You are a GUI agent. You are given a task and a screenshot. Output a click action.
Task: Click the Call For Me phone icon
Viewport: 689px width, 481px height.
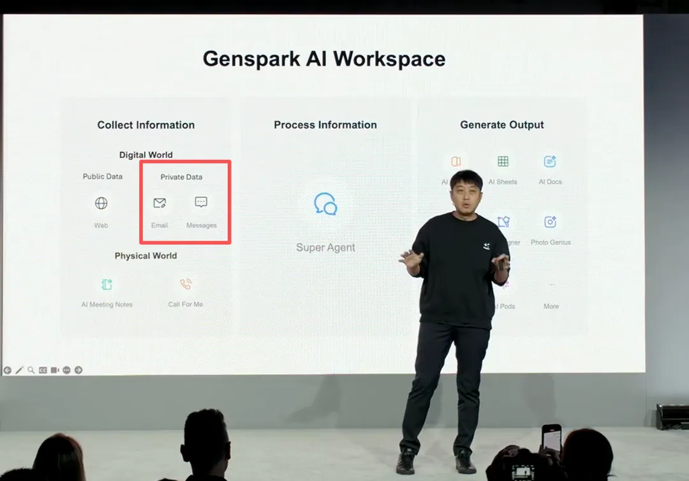pyautogui.click(x=186, y=285)
